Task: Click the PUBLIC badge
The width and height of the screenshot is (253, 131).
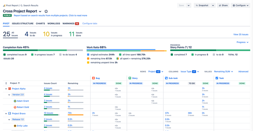Action: (7, 15)
